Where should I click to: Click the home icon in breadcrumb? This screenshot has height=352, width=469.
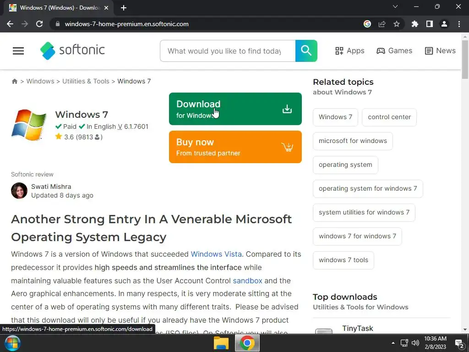[14, 82]
